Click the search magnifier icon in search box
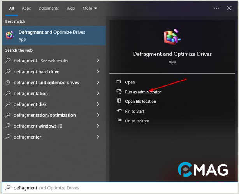 (x=7, y=188)
